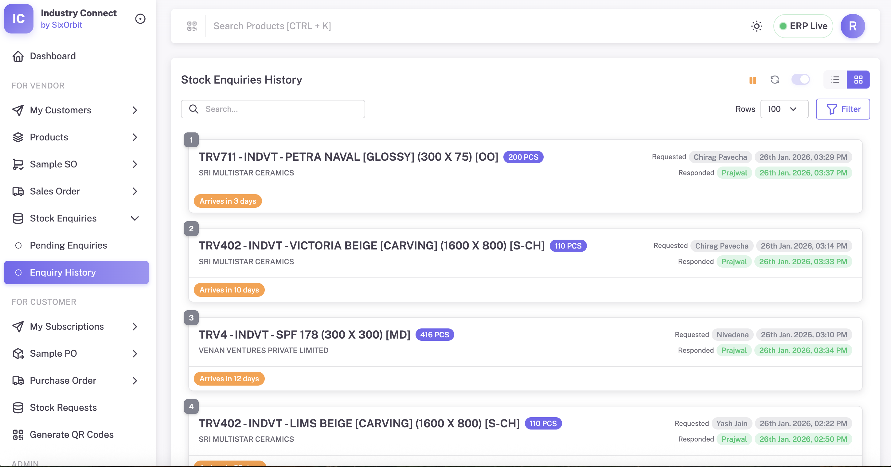
Task: Click the profile avatar labeled R
Action: [853, 26]
